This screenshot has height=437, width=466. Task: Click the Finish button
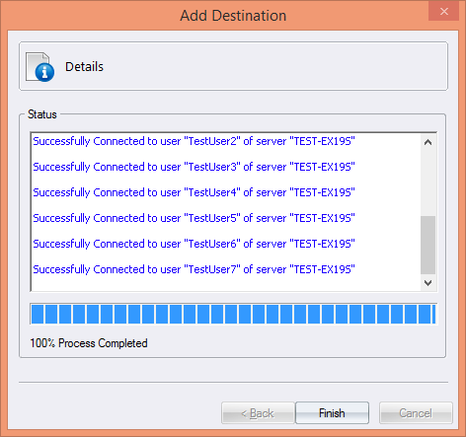[332, 412]
